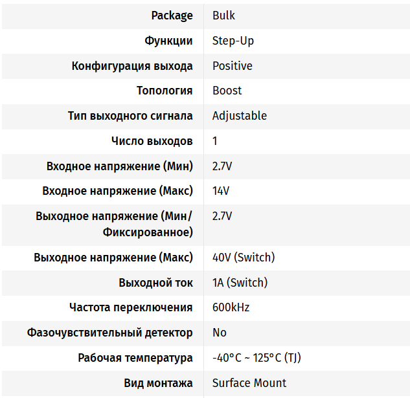Select the "-40°C ~ 125°C (TJ)" temperature value
The image size is (410, 398).
(256, 358)
